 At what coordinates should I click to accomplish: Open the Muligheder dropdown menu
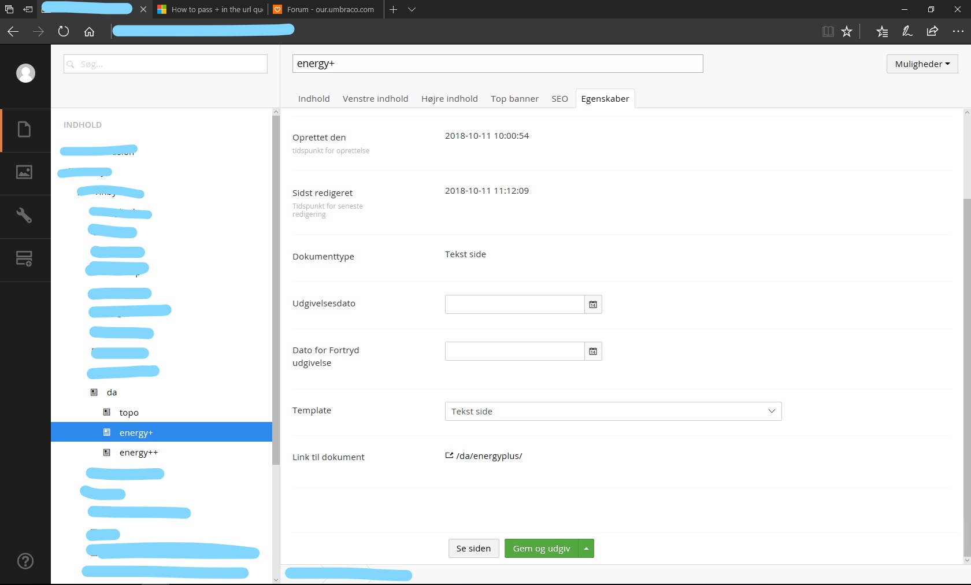(922, 64)
